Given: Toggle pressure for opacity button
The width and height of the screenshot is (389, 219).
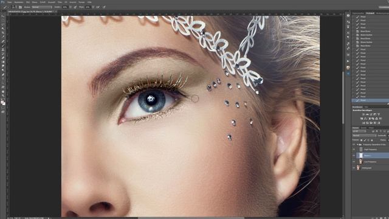Looking at the screenshot, I should [75, 7].
